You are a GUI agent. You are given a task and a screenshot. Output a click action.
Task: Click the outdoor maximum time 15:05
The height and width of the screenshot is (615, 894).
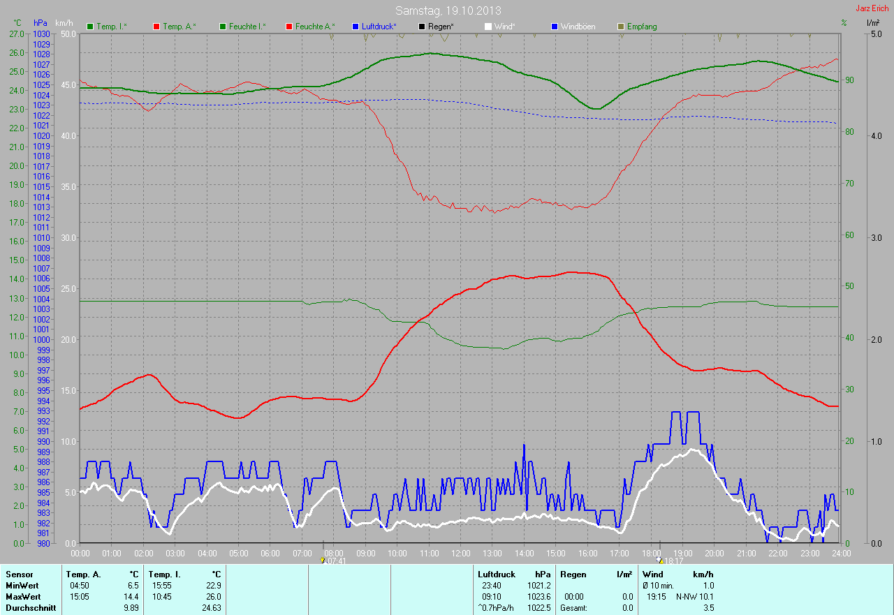[x=80, y=597]
